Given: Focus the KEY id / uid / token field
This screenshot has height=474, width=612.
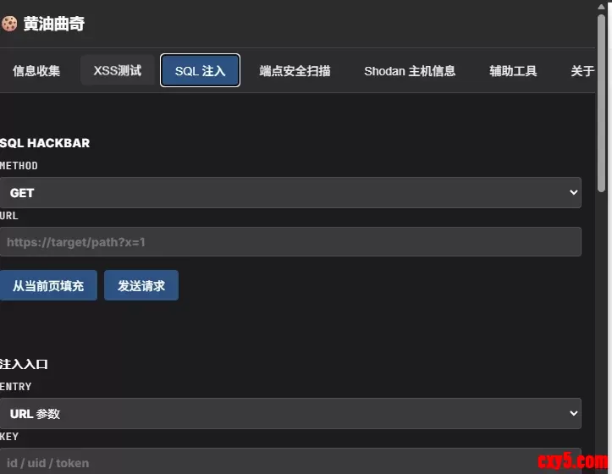Looking at the screenshot, I should [x=290, y=461].
